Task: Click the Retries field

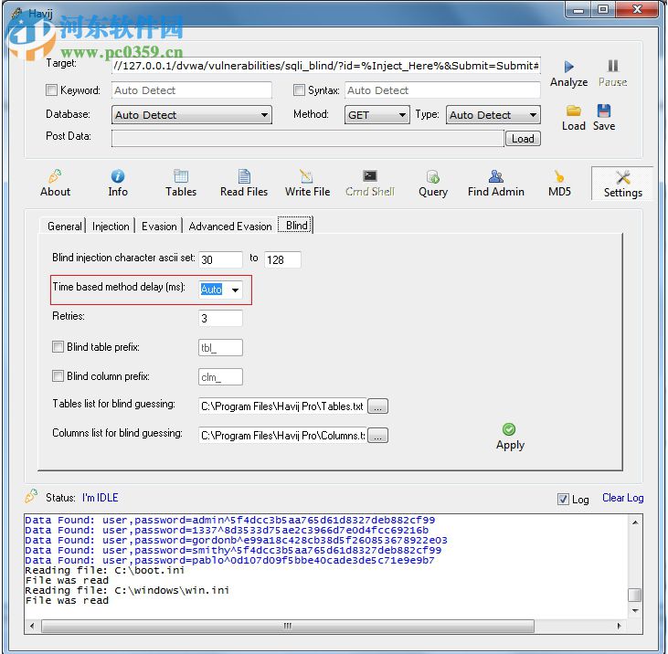Action: point(220,318)
